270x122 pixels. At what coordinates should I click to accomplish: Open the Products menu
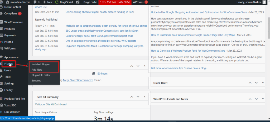pos(9,29)
